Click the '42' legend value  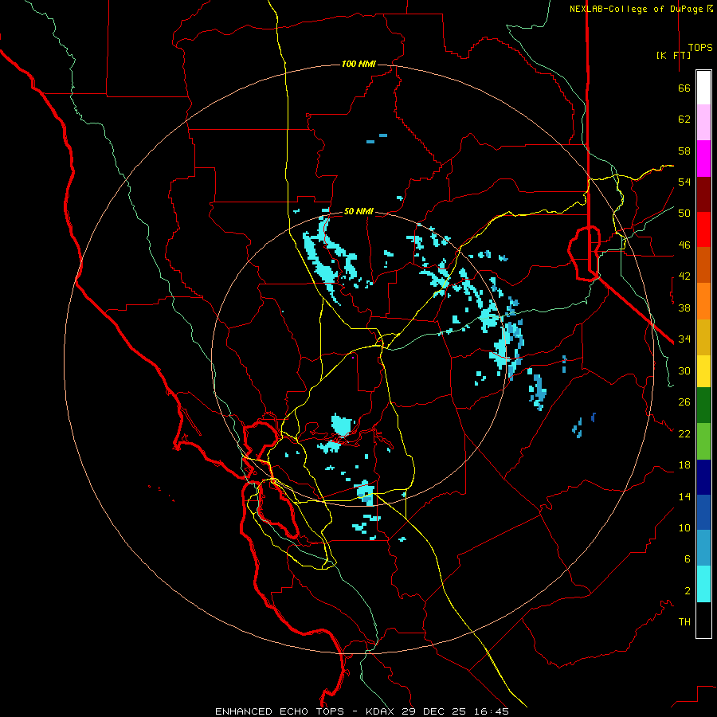click(684, 276)
